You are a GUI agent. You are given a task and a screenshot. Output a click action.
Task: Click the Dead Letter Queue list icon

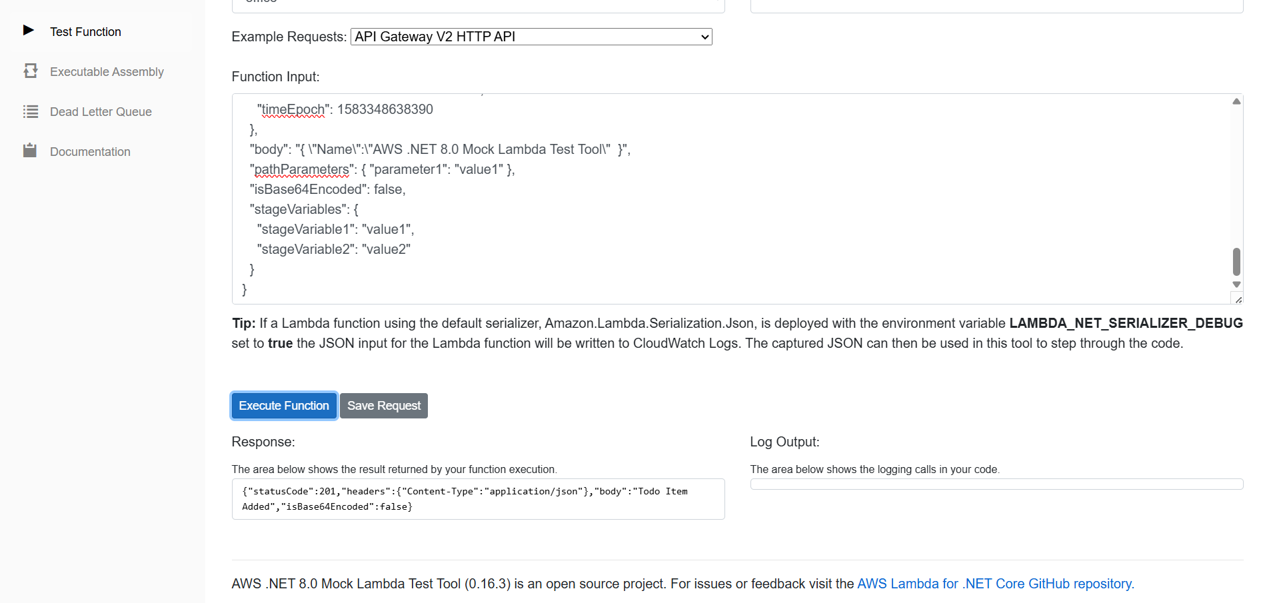[31, 111]
